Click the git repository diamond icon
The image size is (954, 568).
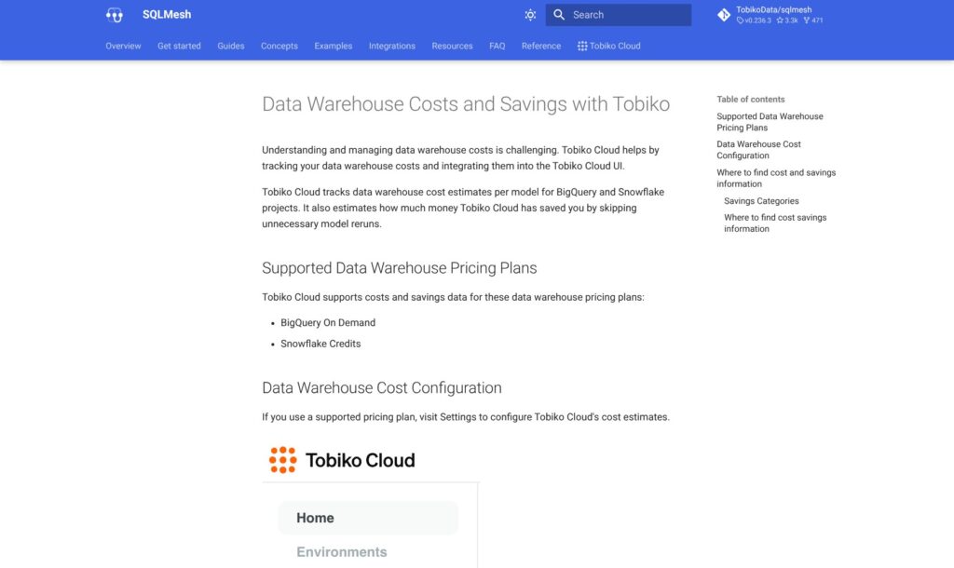pos(723,15)
